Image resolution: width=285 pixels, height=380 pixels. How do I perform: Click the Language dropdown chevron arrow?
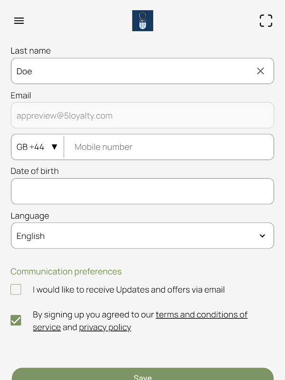pyautogui.click(x=262, y=236)
